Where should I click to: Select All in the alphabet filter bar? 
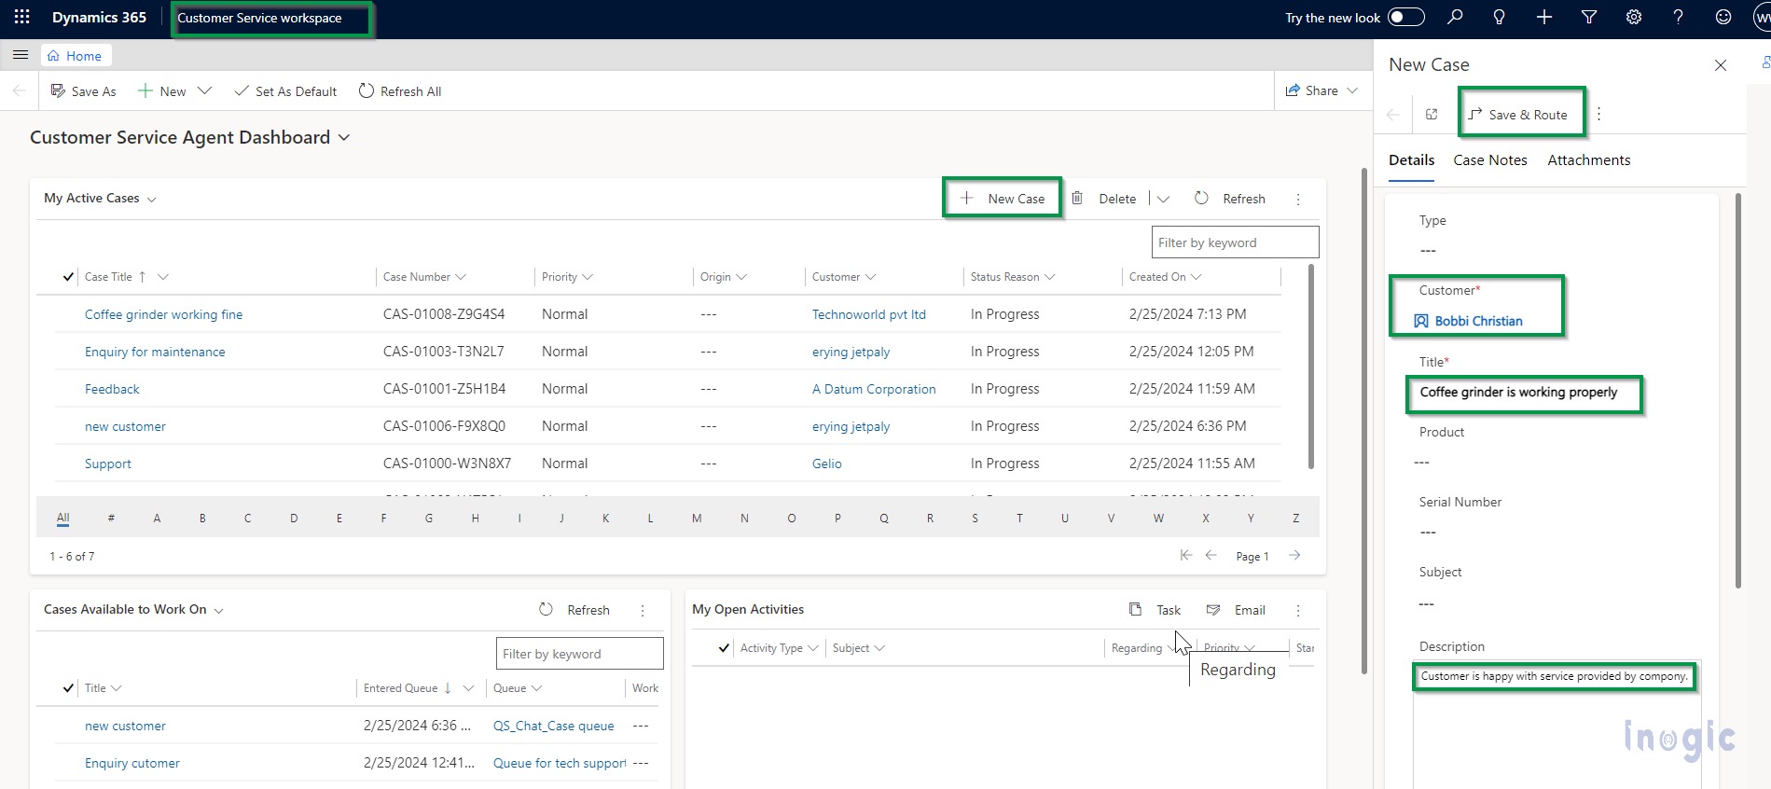(63, 518)
